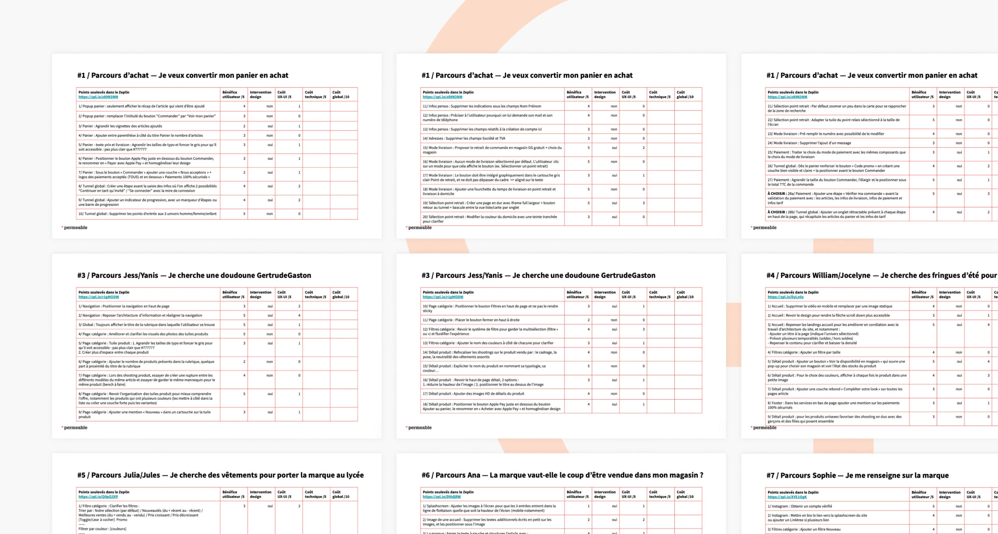Open the zpl.io/XYE1OgK link in slide #7
The width and height of the screenshot is (998, 534).
click(787, 497)
